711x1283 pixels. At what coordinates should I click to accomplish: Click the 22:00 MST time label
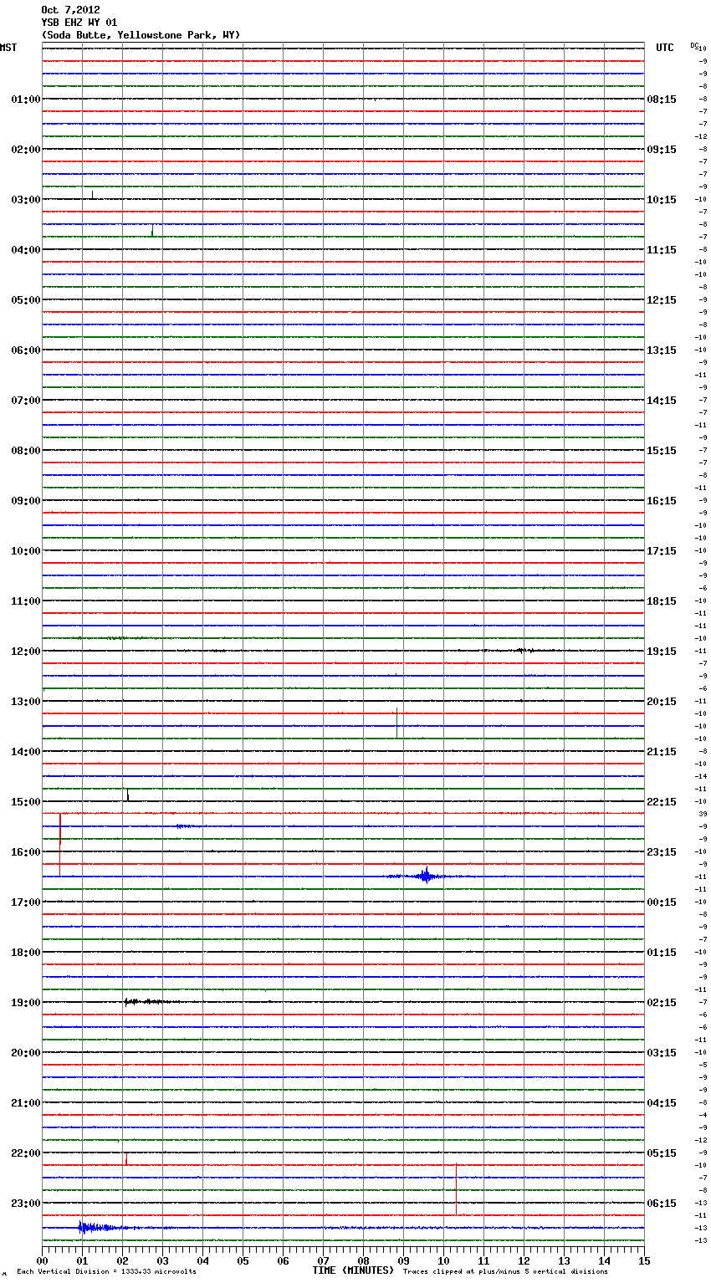pos(26,1153)
